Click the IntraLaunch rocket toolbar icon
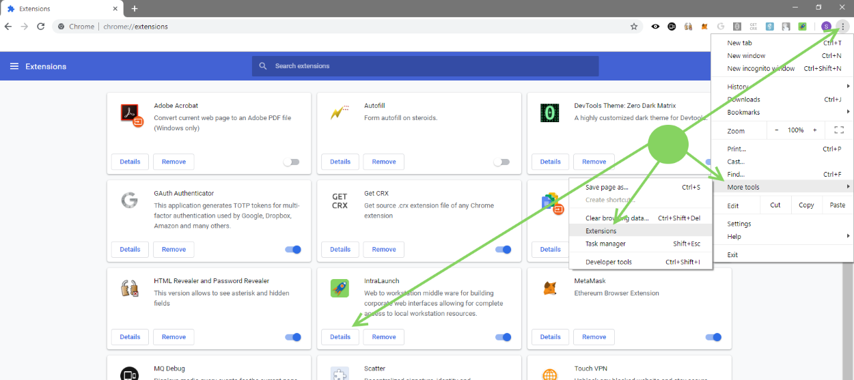Viewport: 854px width, 380px height. [x=803, y=27]
